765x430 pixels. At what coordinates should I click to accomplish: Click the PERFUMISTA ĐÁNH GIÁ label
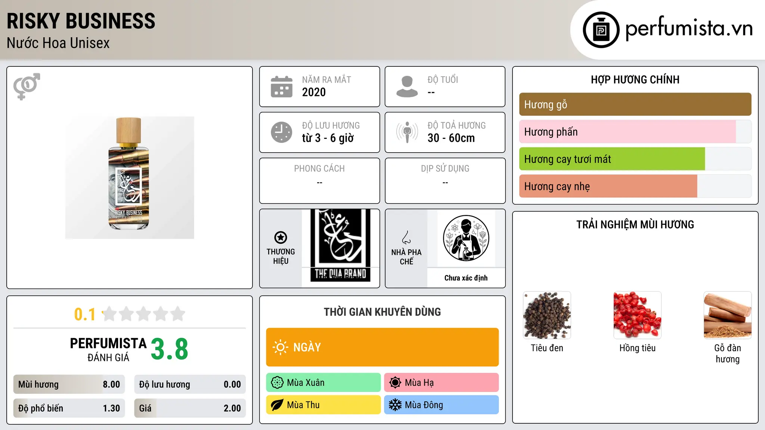(x=108, y=350)
